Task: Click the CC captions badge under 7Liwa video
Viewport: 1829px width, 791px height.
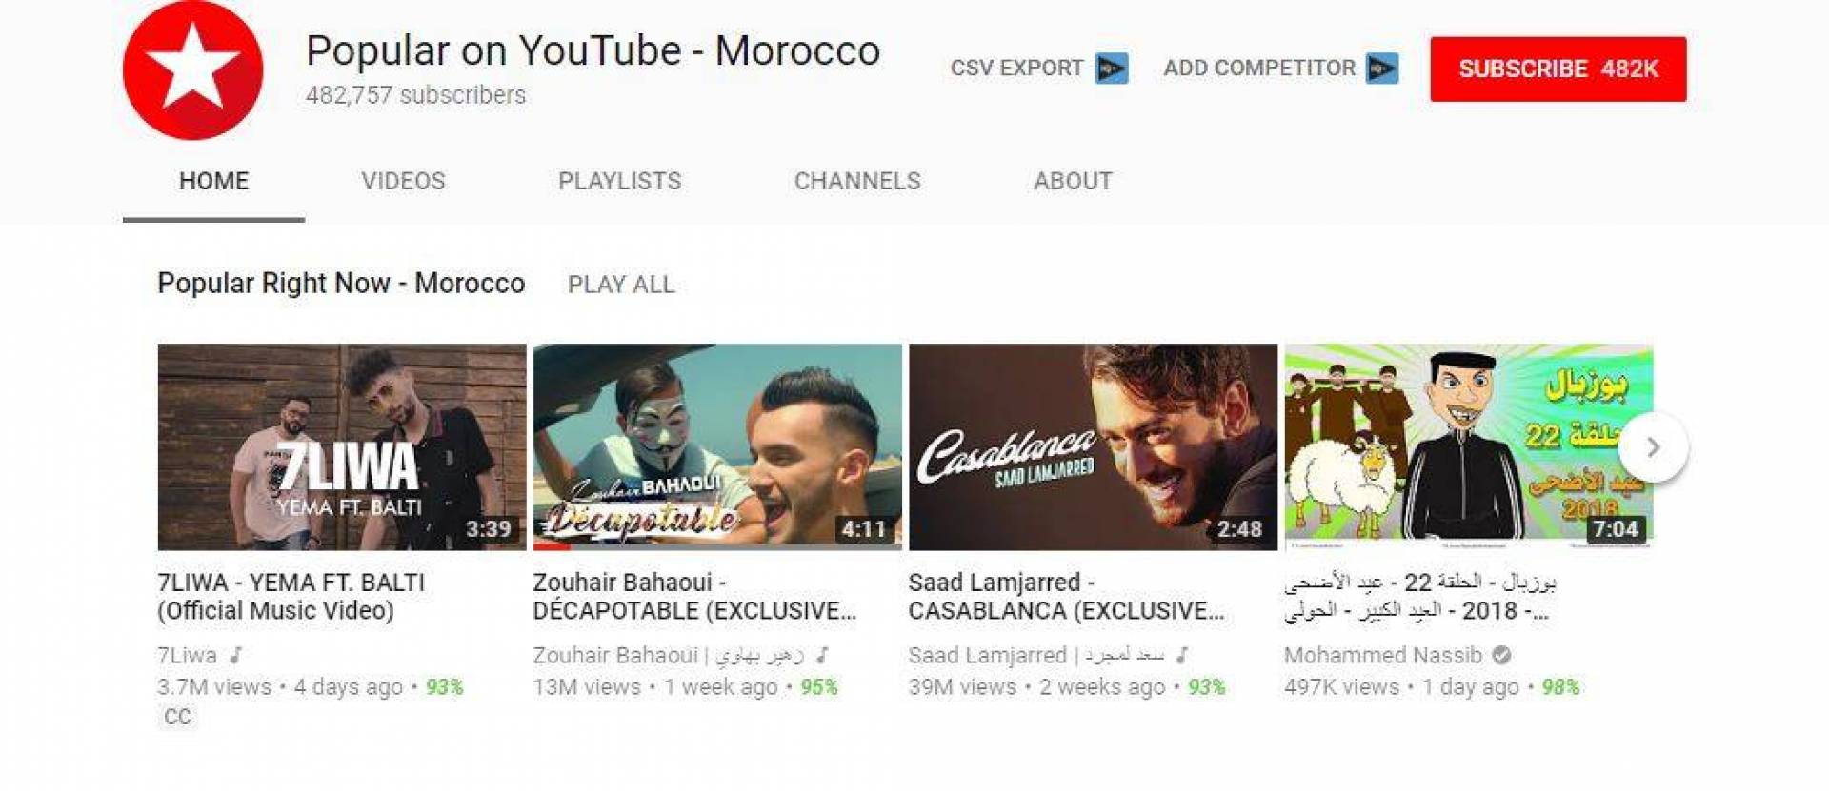Action: [x=178, y=717]
